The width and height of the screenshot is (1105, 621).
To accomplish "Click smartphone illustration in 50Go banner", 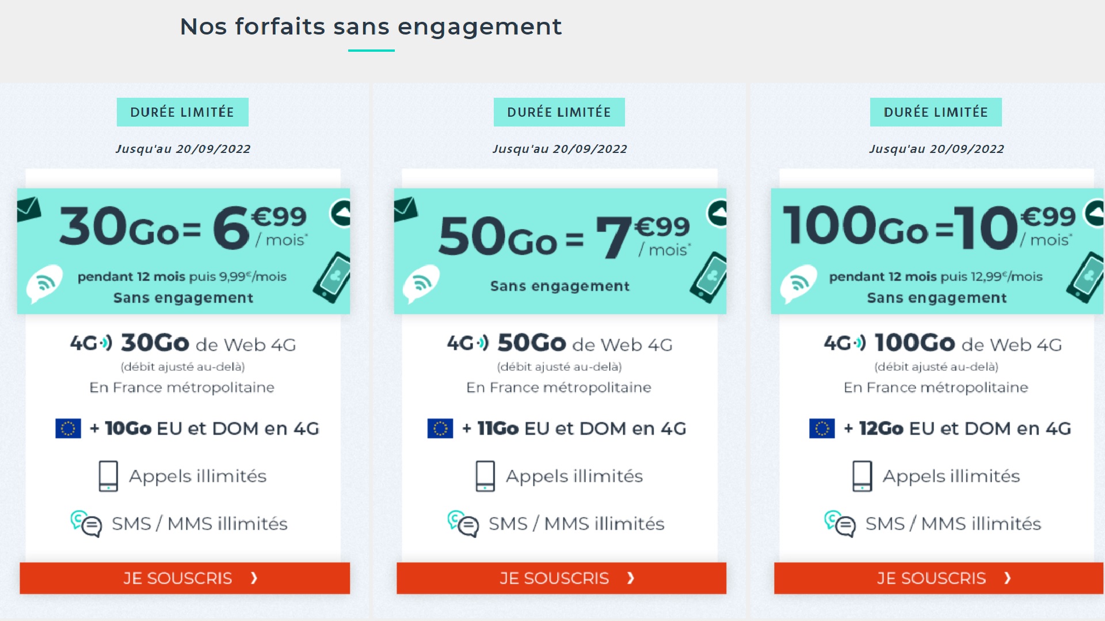I will (709, 277).
